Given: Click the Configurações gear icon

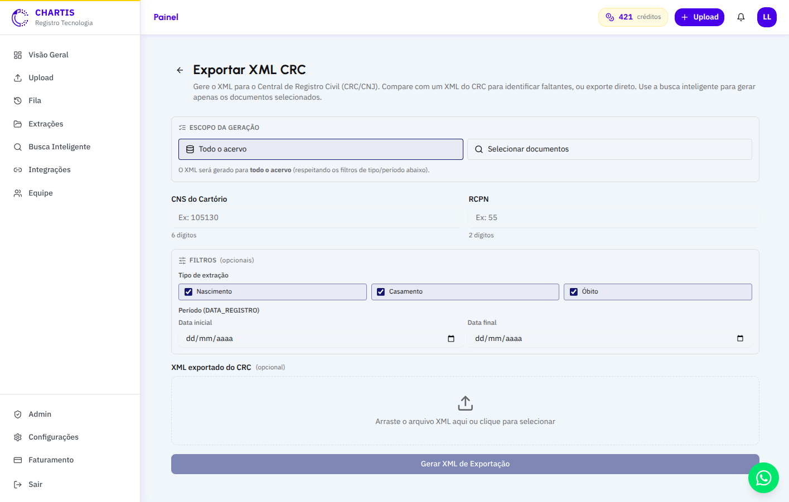Looking at the screenshot, I should click(18, 437).
